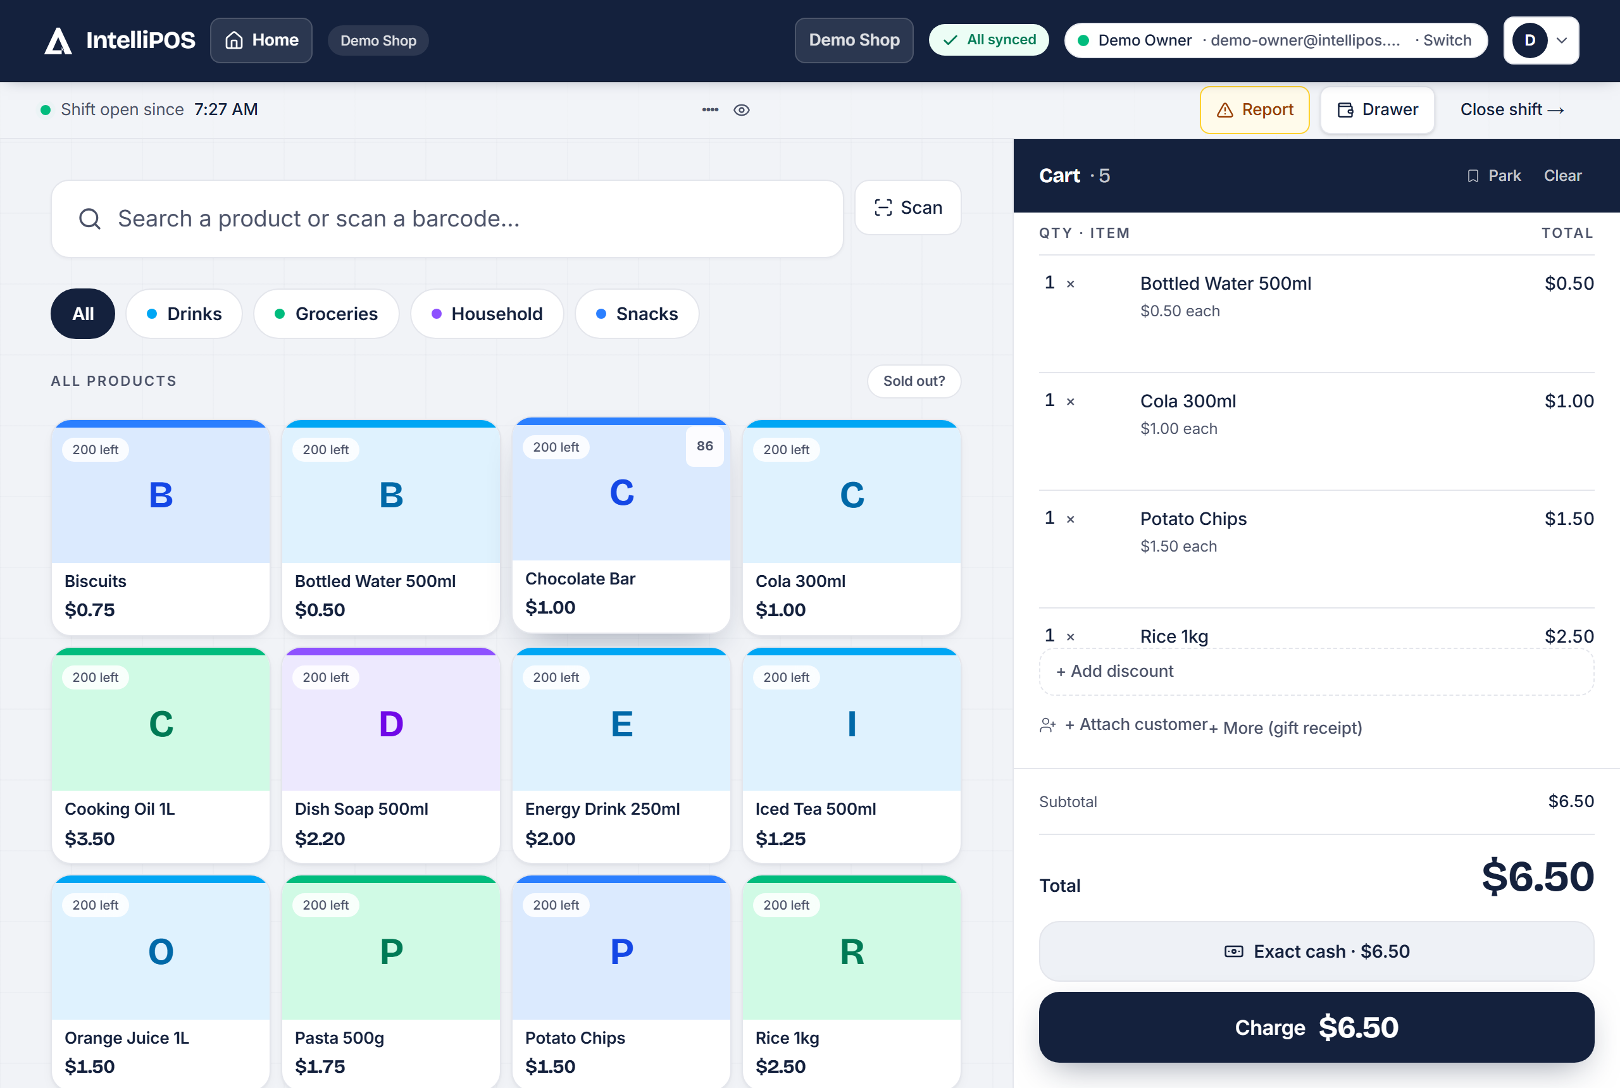1620x1088 pixels.
Task: Add Dish Soap 500ml product card
Action: [x=391, y=755]
